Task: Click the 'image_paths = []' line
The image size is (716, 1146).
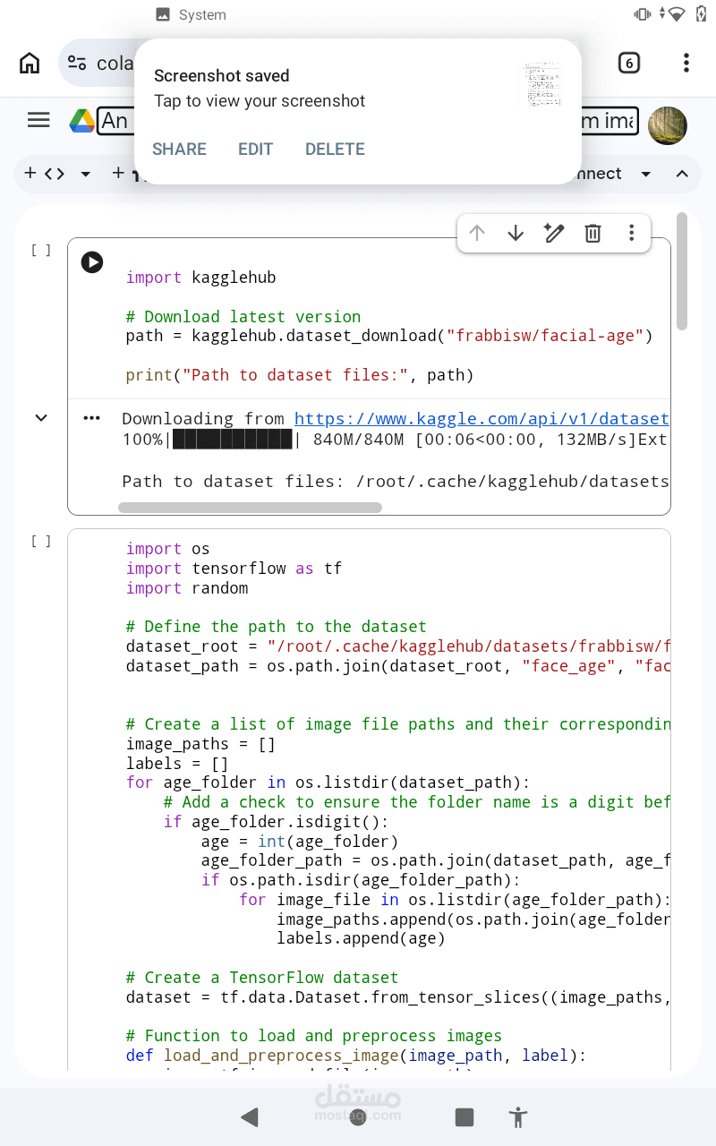Action: point(200,744)
